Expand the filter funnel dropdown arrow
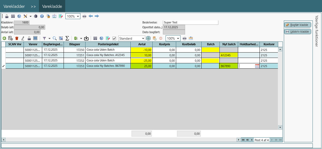The height and width of the screenshot is (149, 322). [x=50, y=39]
